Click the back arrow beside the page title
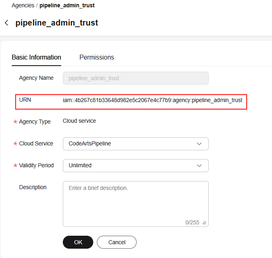272x258 pixels. (6, 23)
